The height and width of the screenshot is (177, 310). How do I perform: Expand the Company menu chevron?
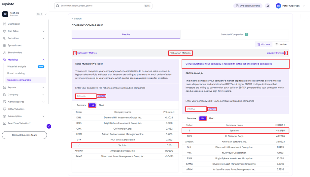coord(44,95)
